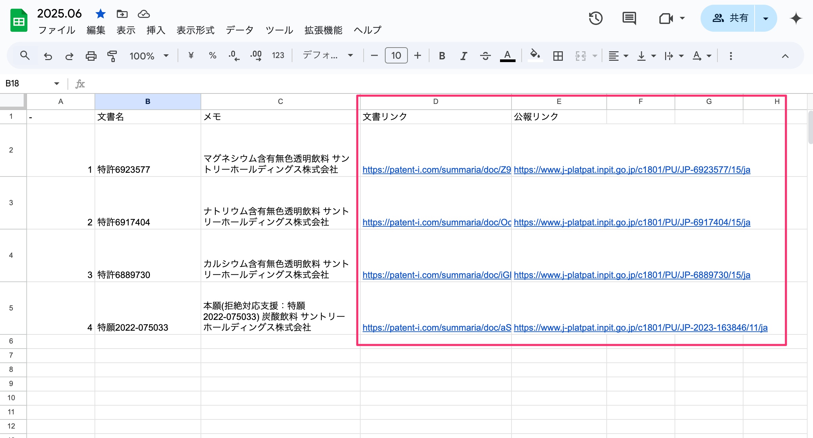Open the ファイル menu
The image size is (813, 438).
point(57,30)
